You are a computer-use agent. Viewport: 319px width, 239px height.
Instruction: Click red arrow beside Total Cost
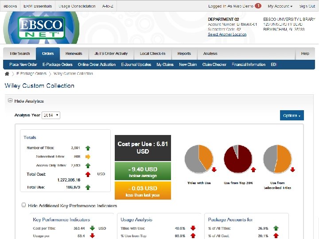(x=88, y=174)
